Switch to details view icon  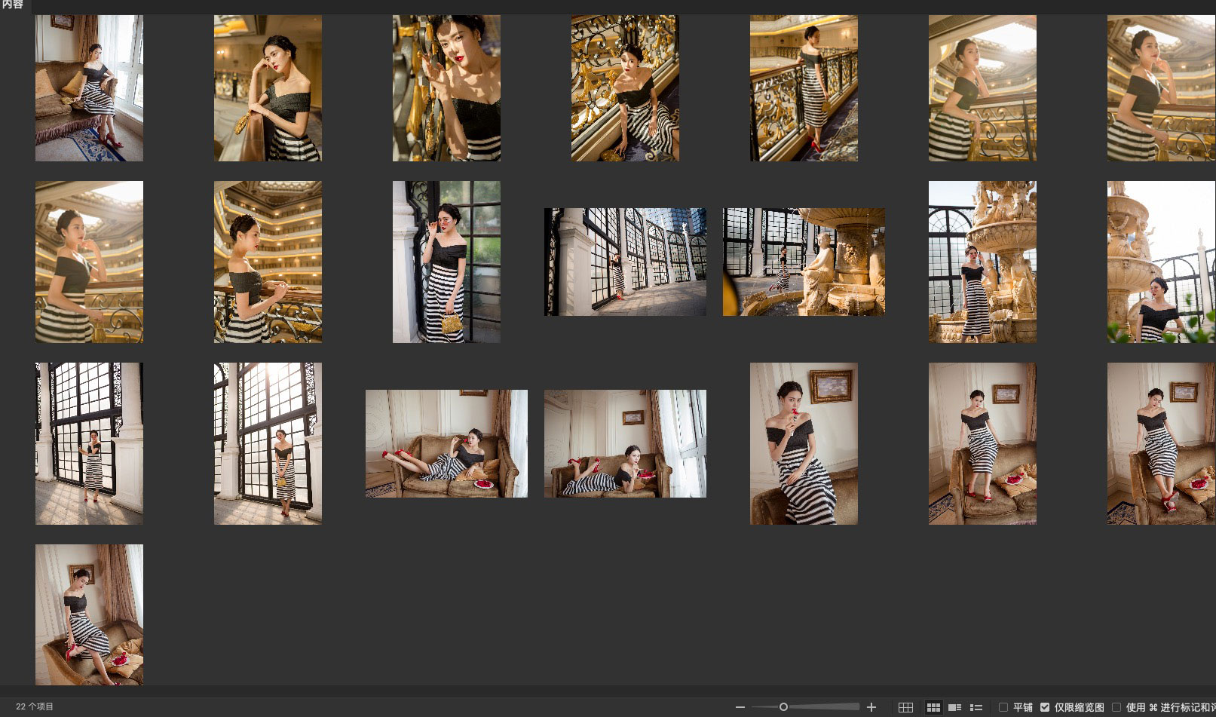click(954, 707)
